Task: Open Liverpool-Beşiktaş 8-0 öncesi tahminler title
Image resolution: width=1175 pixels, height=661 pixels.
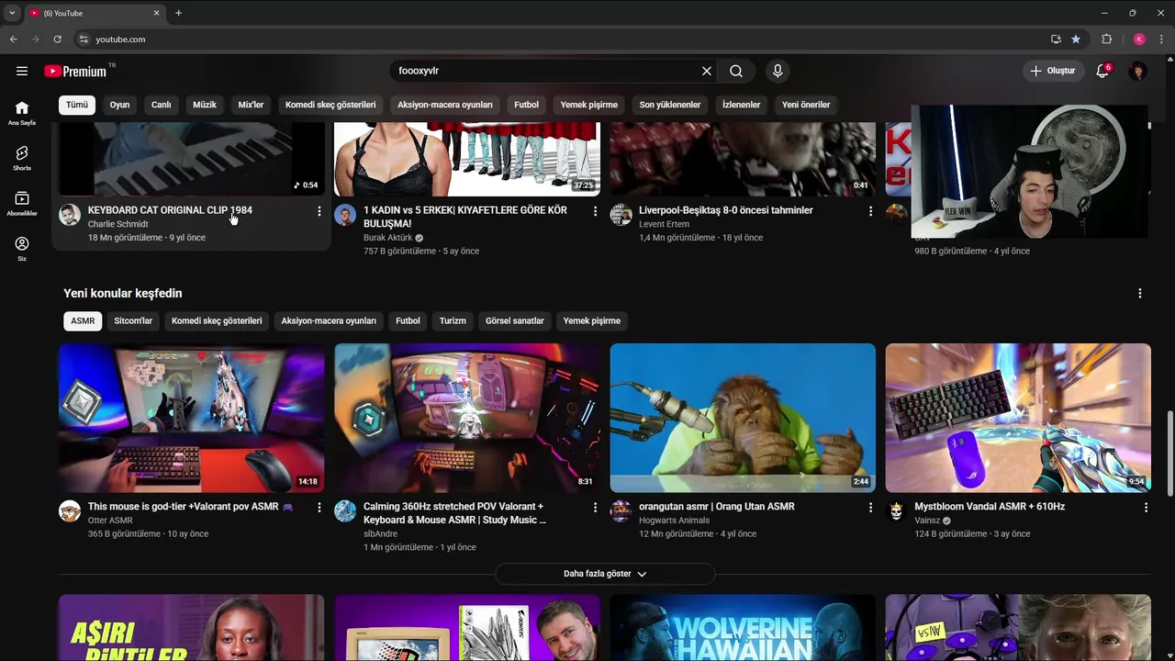Action: [x=726, y=210]
